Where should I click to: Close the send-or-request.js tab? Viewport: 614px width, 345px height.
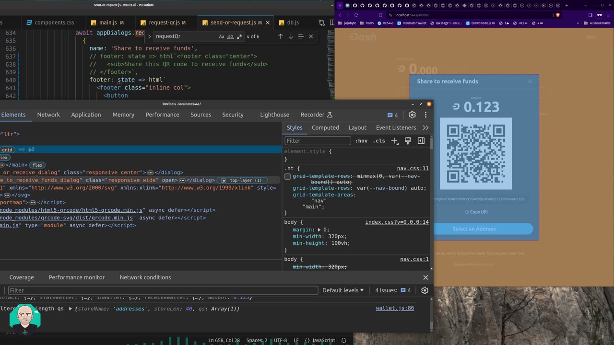point(268,23)
